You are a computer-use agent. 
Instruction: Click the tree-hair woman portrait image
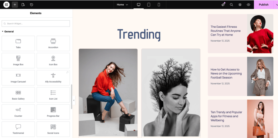(x=171, y=92)
